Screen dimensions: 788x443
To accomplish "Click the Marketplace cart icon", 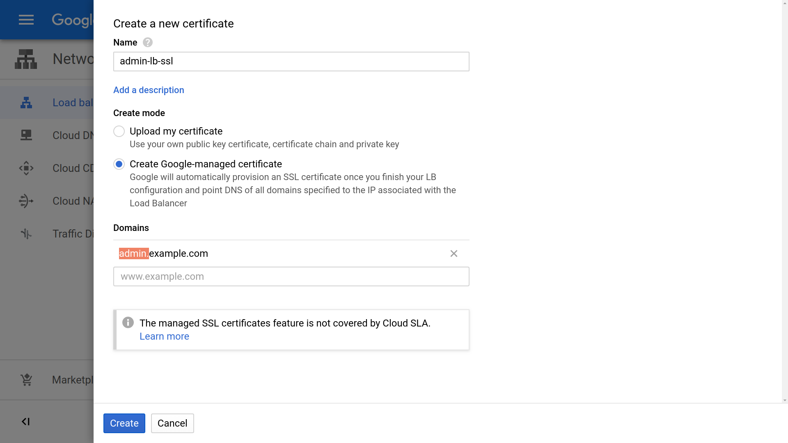I will pyautogui.click(x=26, y=380).
